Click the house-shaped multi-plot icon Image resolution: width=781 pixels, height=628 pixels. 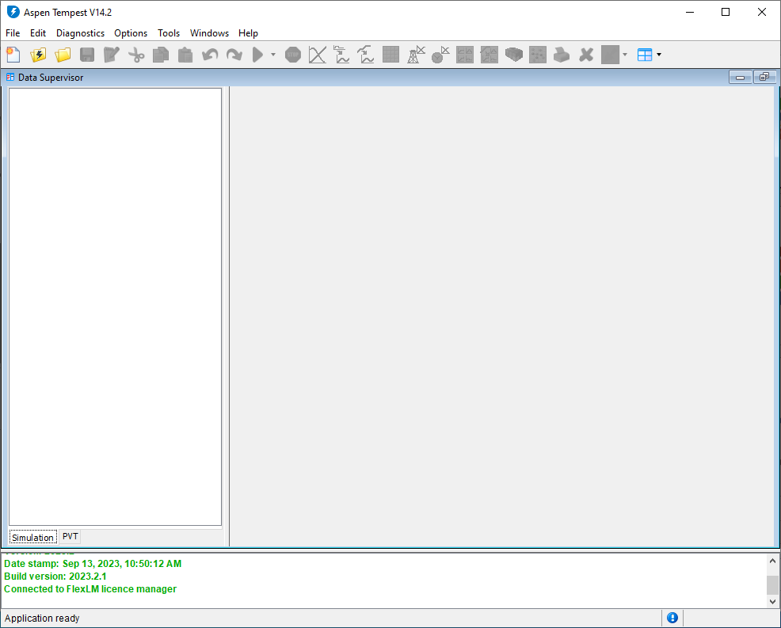(490, 55)
